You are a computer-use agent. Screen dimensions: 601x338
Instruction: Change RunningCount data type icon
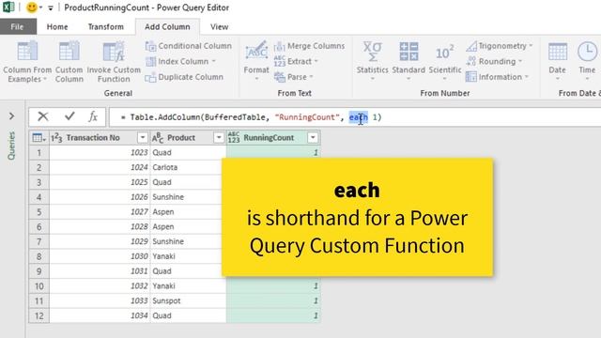[234, 138]
